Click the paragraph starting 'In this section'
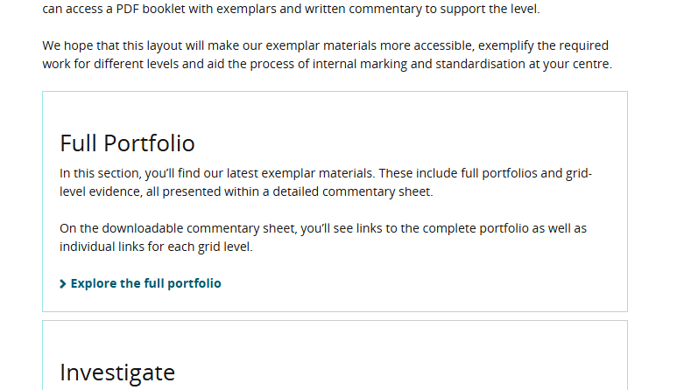 point(326,182)
